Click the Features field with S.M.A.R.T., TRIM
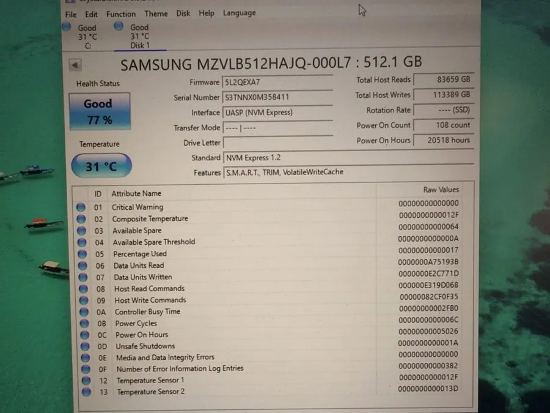This screenshot has width=550, height=413. click(349, 172)
